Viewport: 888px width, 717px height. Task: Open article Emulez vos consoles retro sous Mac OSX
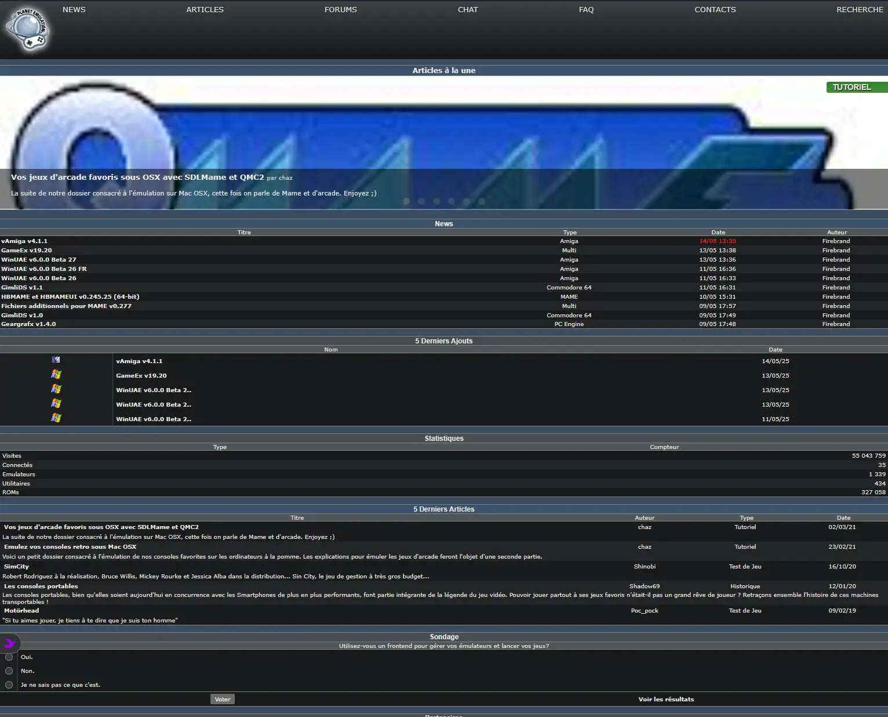pyautogui.click(x=70, y=546)
